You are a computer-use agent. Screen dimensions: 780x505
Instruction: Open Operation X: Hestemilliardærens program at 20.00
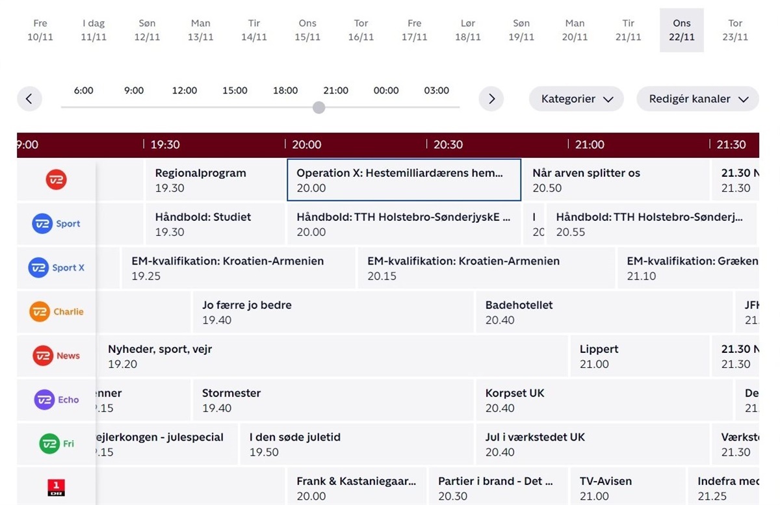click(404, 180)
